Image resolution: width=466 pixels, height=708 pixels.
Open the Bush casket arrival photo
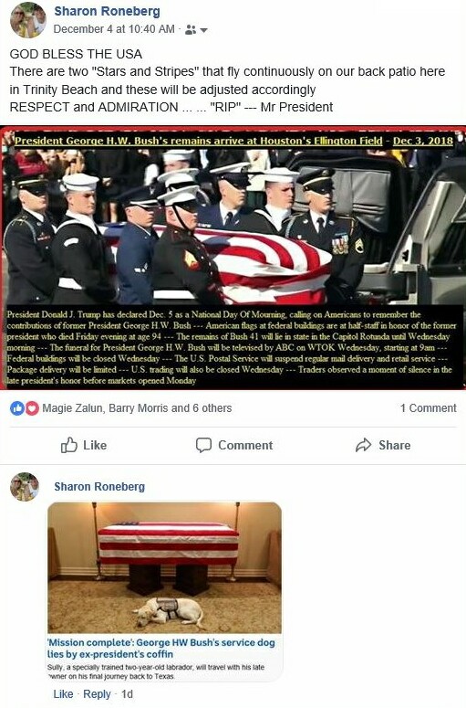[x=233, y=258]
